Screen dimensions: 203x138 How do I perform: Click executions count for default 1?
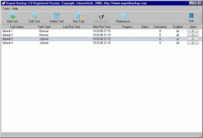click(x=160, y=31)
